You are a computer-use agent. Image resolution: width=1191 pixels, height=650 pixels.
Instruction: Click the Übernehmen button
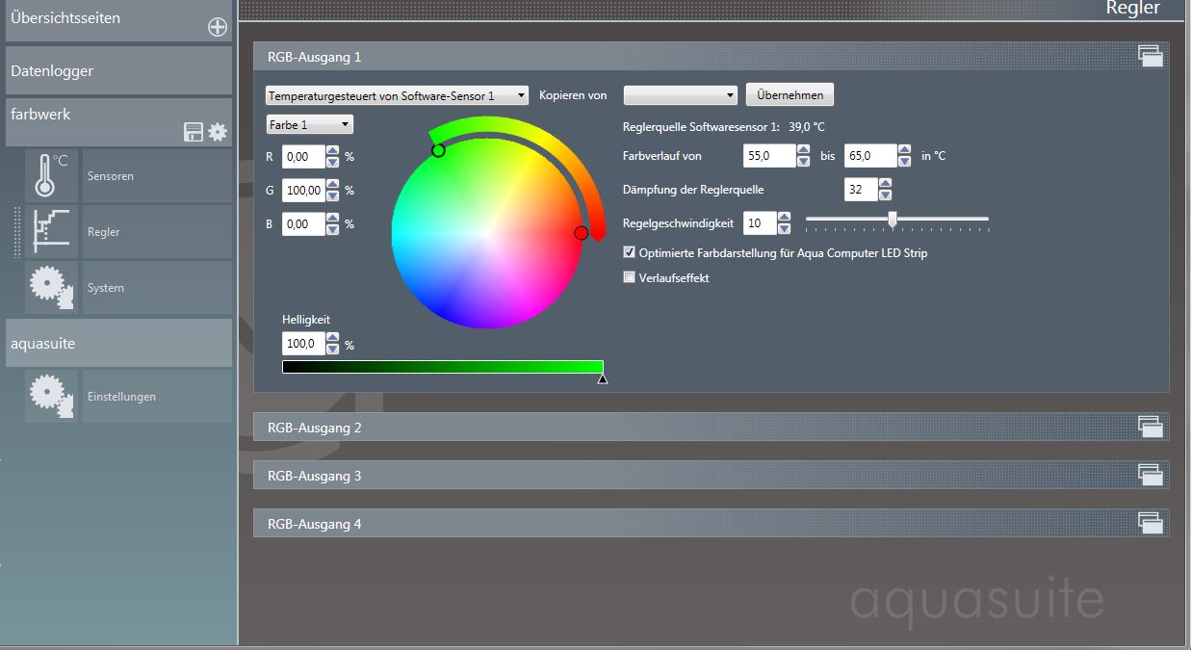click(790, 95)
